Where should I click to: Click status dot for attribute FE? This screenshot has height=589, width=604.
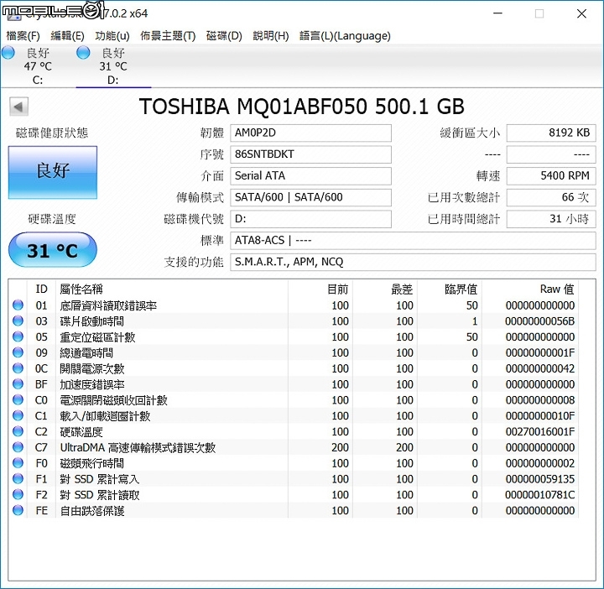pyautogui.click(x=18, y=510)
